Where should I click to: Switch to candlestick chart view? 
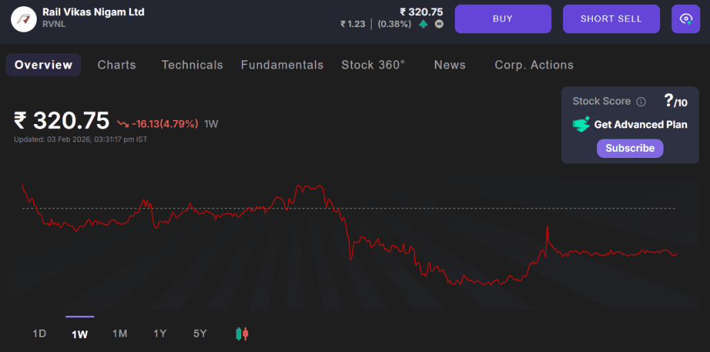click(x=242, y=334)
